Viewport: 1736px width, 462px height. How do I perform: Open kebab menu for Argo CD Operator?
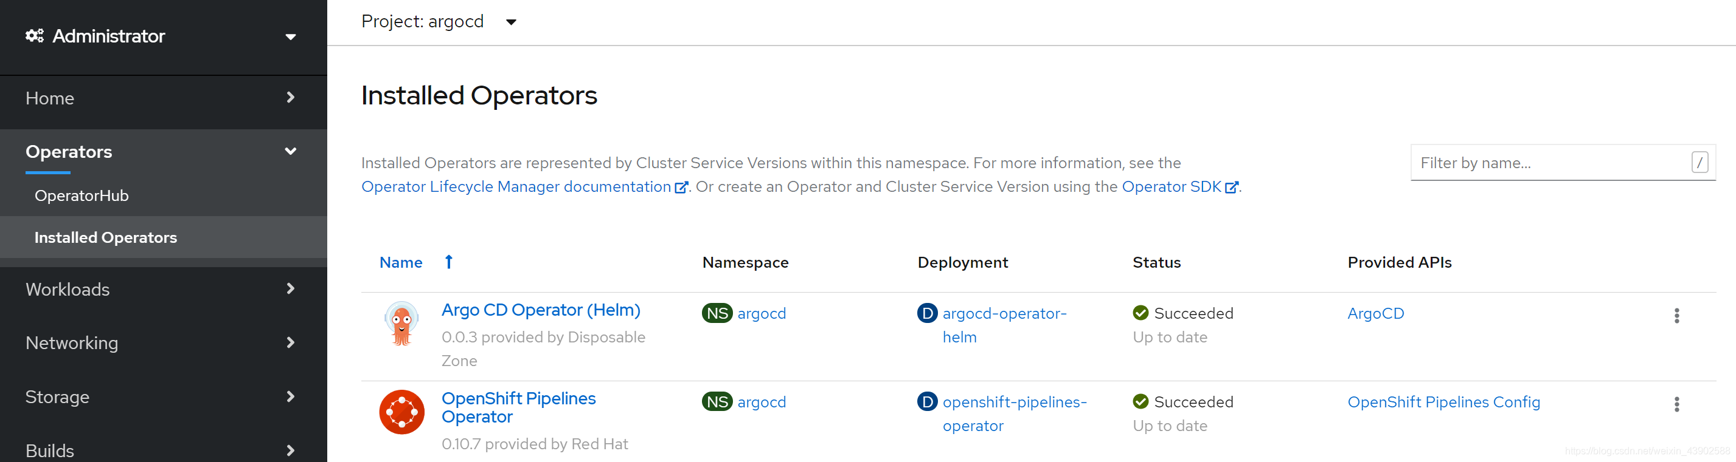(x=1677, y=316)
